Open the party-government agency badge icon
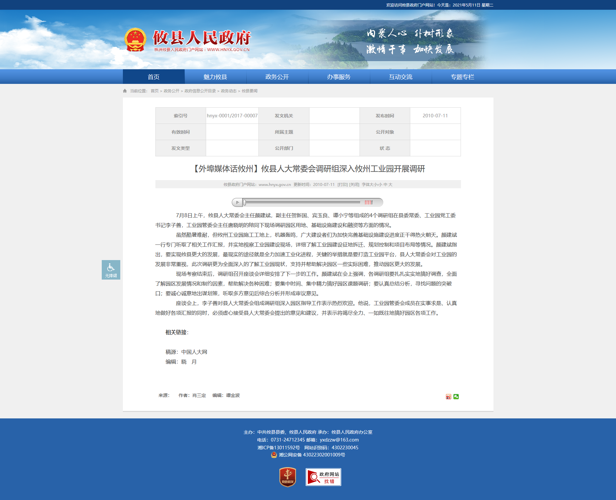Viewport: 616px width, 500px height. tap(287, 477)
